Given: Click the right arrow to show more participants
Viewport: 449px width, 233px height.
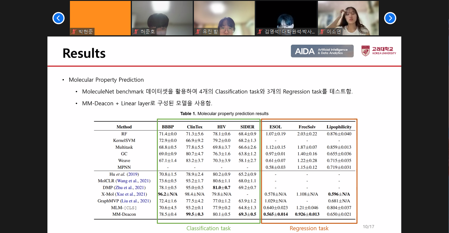Looking at the screenshot, I should tap(390, 18).
